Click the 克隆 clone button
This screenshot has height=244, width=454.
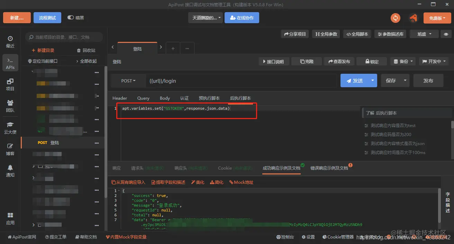(x=307, y=61)
